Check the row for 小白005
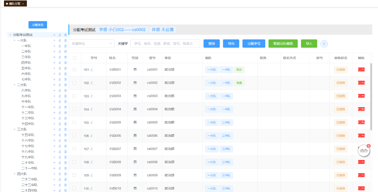The height and width of the screenshot is (192, 378). point(75,122)
